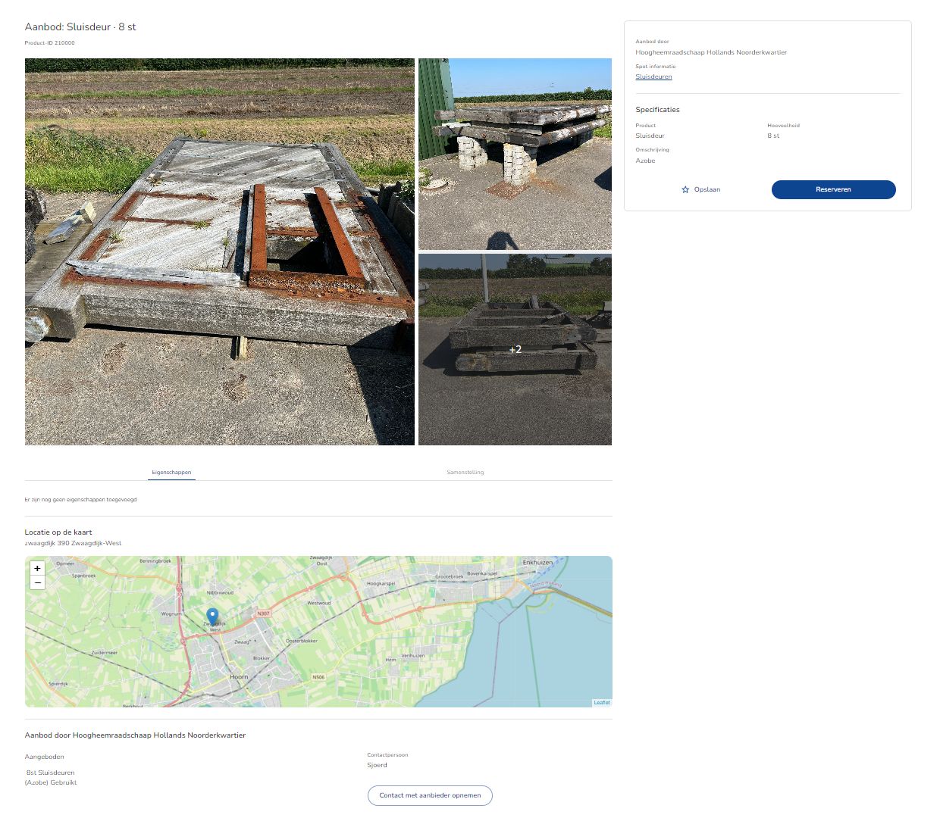Click the N506 road marker on the map
Image resolution: width=940 pixels, height=821 pixels.
318,677
